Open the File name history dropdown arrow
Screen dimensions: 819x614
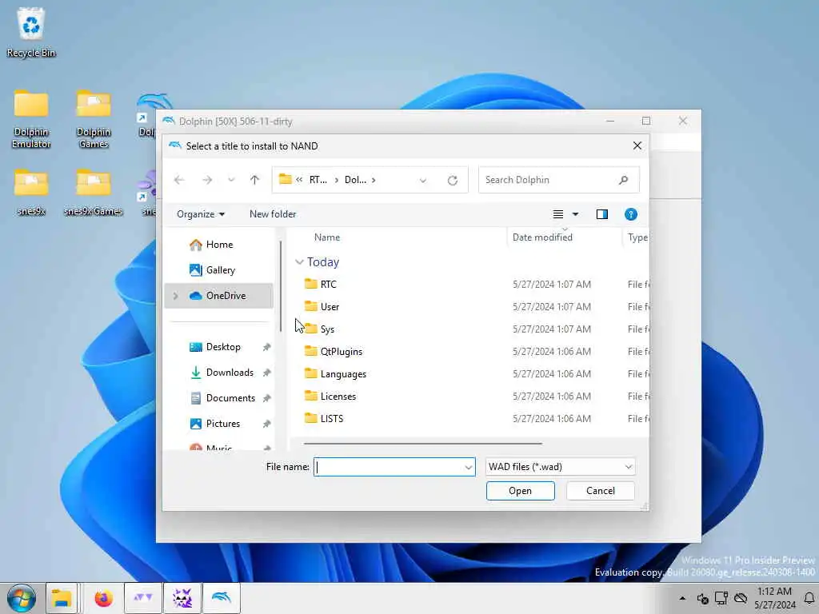pyautogui.click(x=469, y=467)
